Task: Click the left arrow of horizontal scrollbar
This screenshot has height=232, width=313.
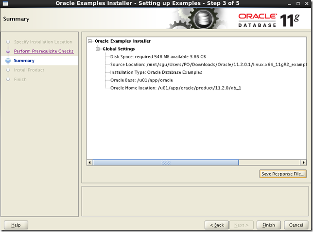Action: 89,163
